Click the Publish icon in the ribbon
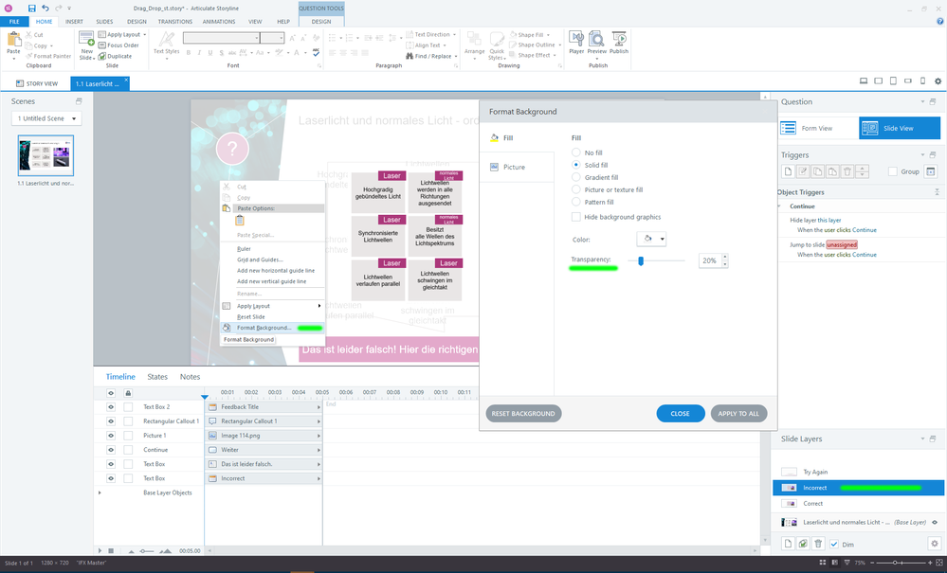Viewport: 947px width, 573px height. pos(619,44)
